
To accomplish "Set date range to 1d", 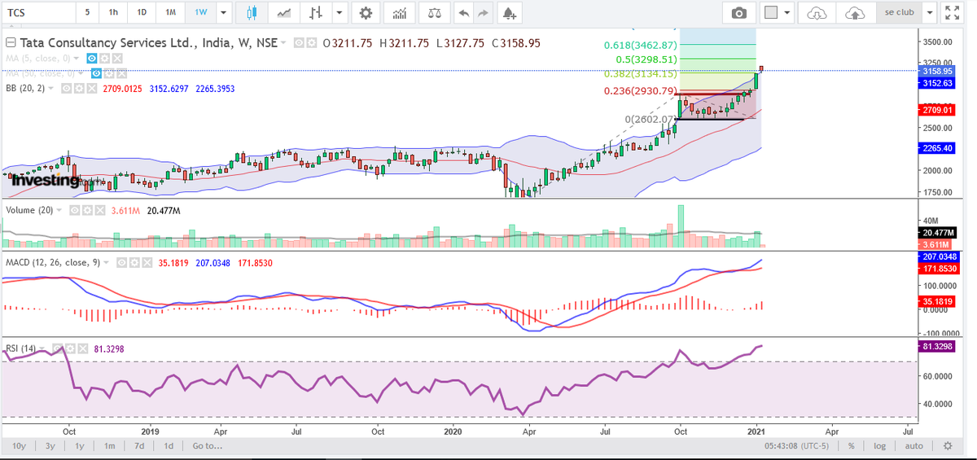I will tap(169, 446).
